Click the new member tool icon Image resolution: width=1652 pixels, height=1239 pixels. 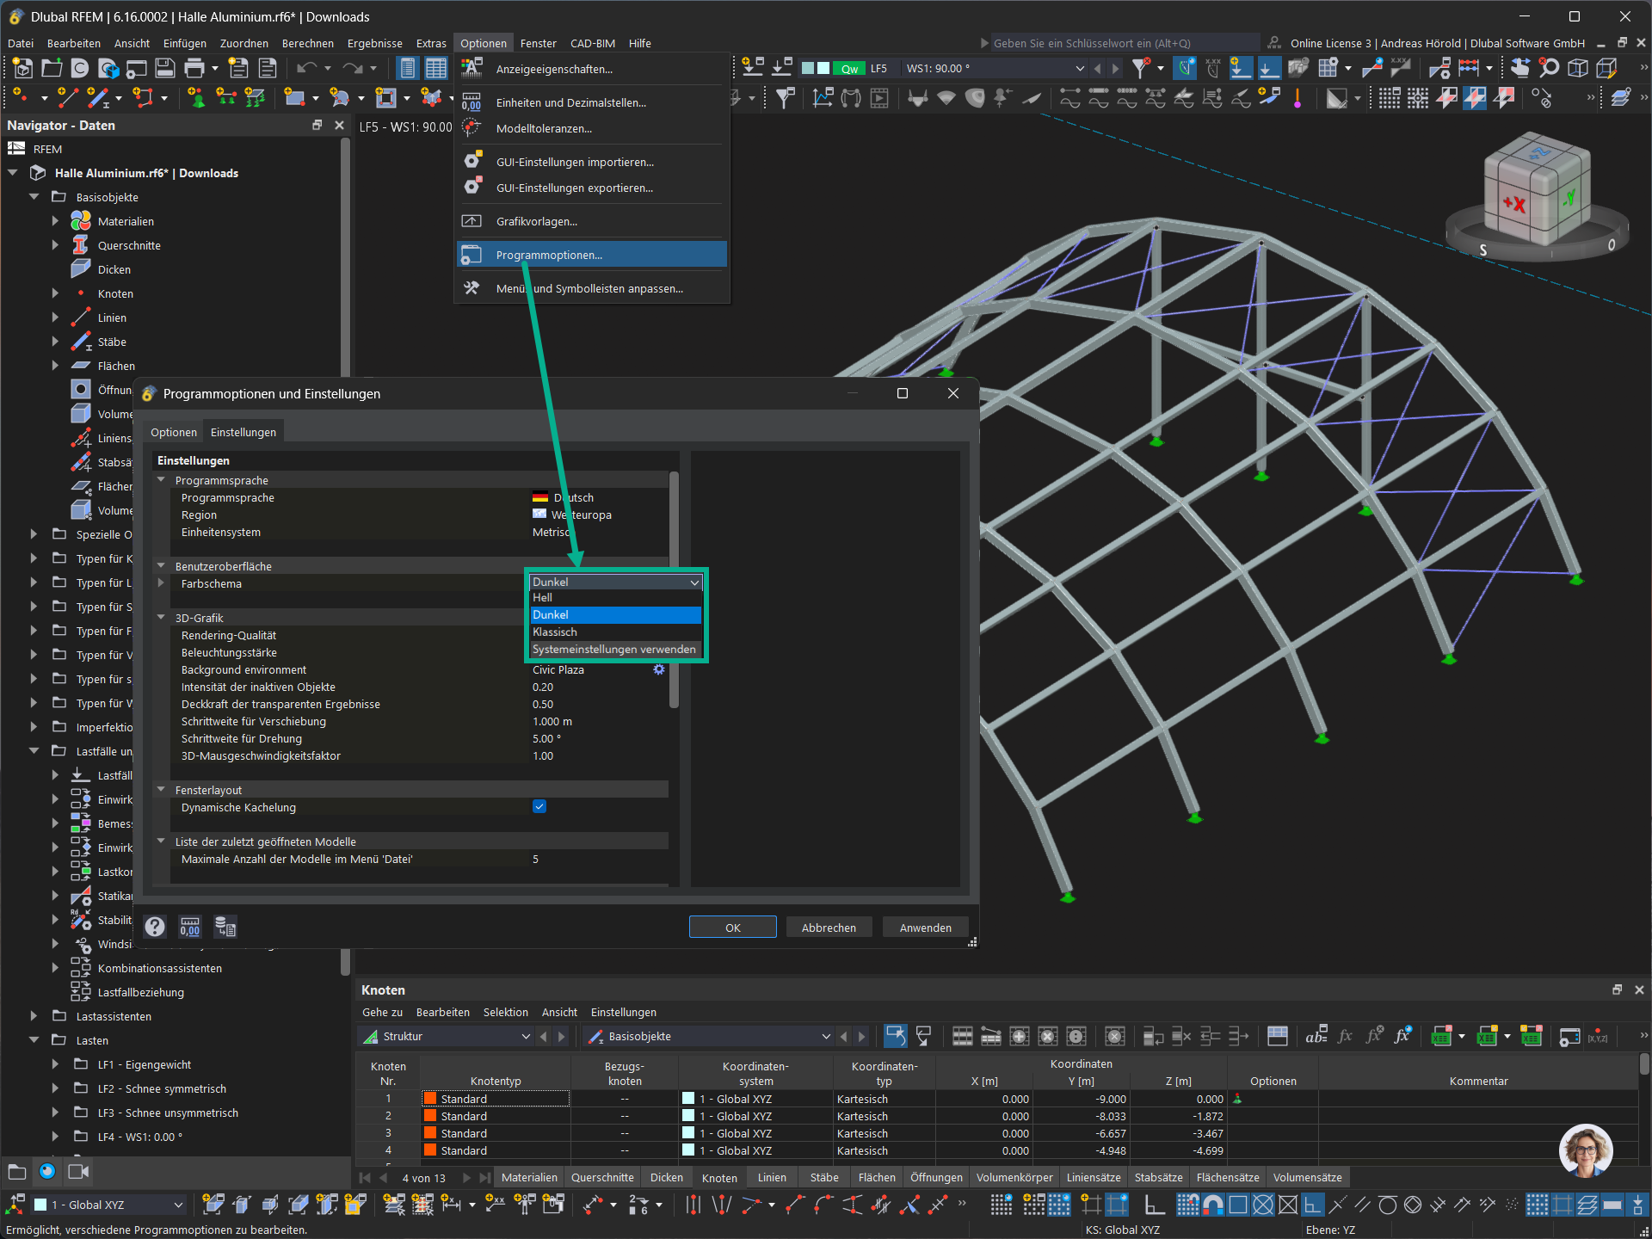click(x=99, y=97)
